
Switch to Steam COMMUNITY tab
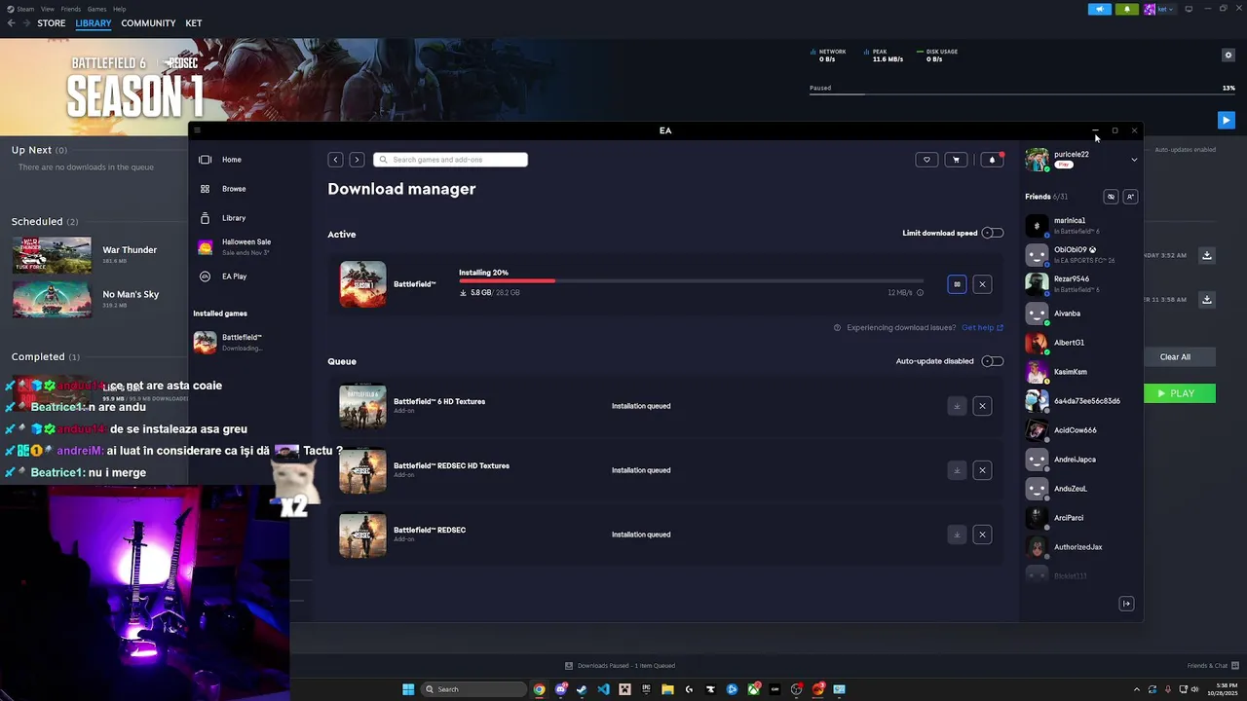pyautogui.click(x=148, y=23)
